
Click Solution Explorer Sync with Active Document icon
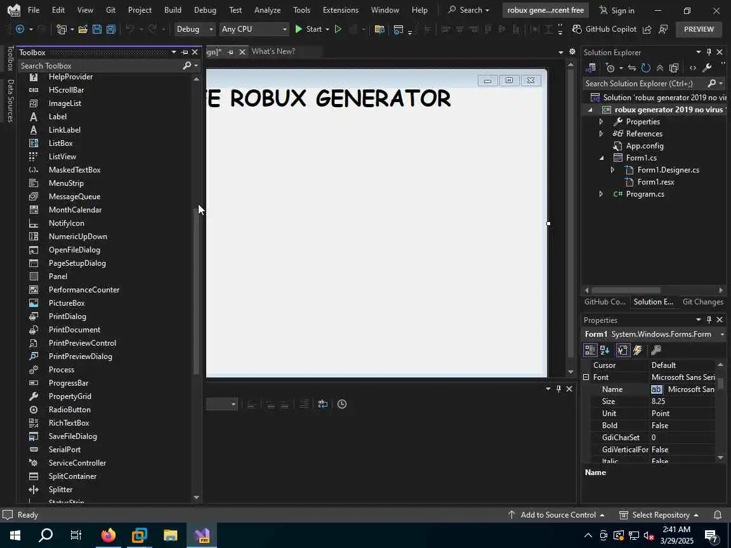[632, 68]
